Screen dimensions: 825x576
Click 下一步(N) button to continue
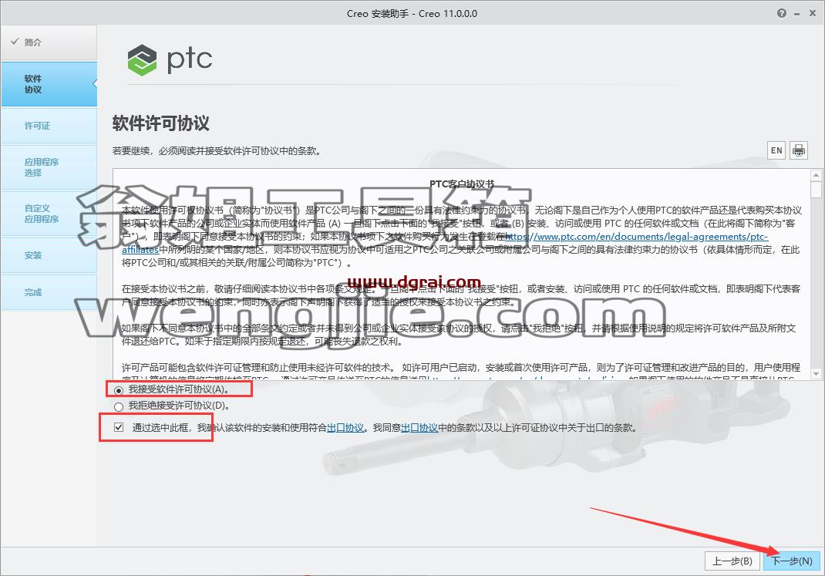click(x=791, y=561)
